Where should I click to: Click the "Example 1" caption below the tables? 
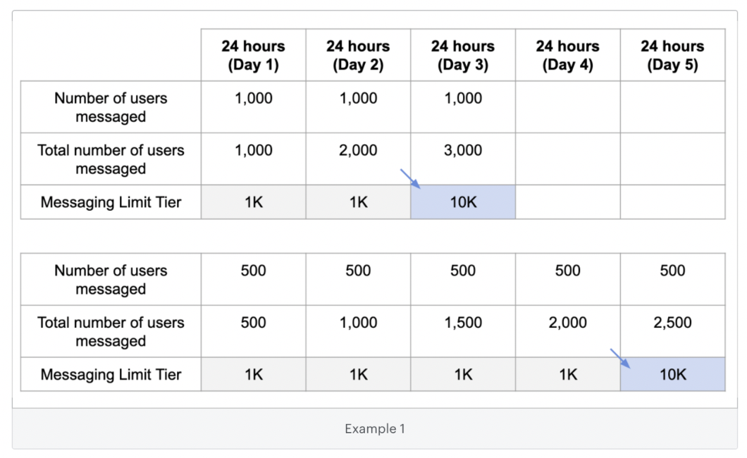pos(375,428)
